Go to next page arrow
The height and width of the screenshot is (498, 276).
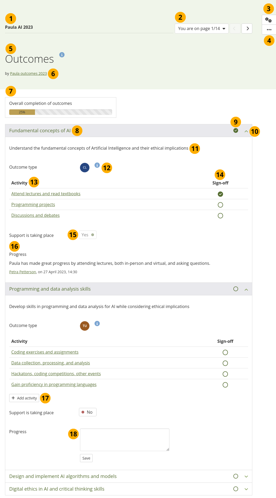247,28
